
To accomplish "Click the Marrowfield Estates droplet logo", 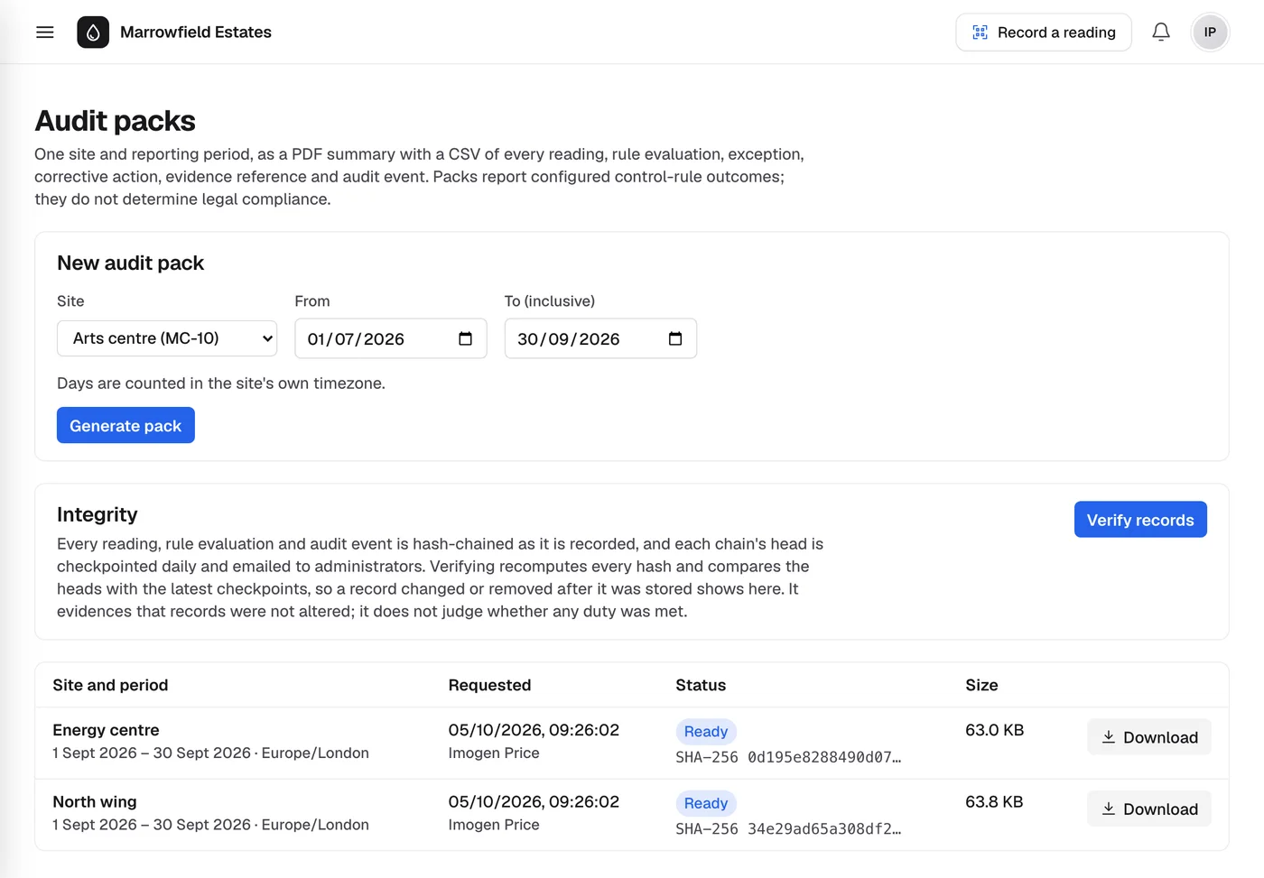I will [x=93, y=32].
